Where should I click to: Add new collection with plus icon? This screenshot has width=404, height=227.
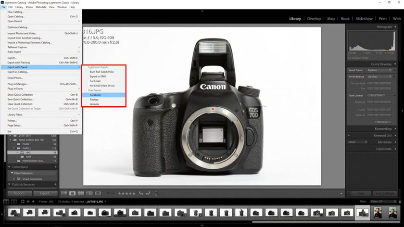[x=55, y=167]
